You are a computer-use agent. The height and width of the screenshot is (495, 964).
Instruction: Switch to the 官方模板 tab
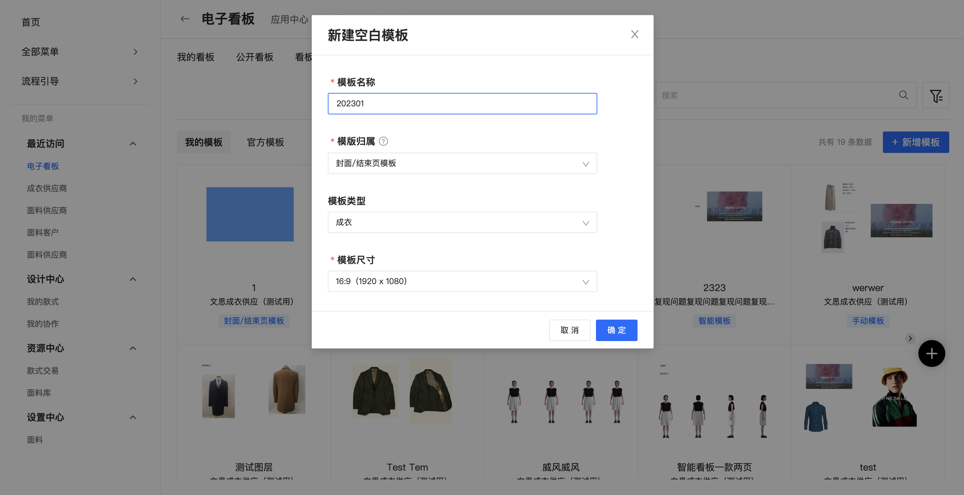(265, 142)
